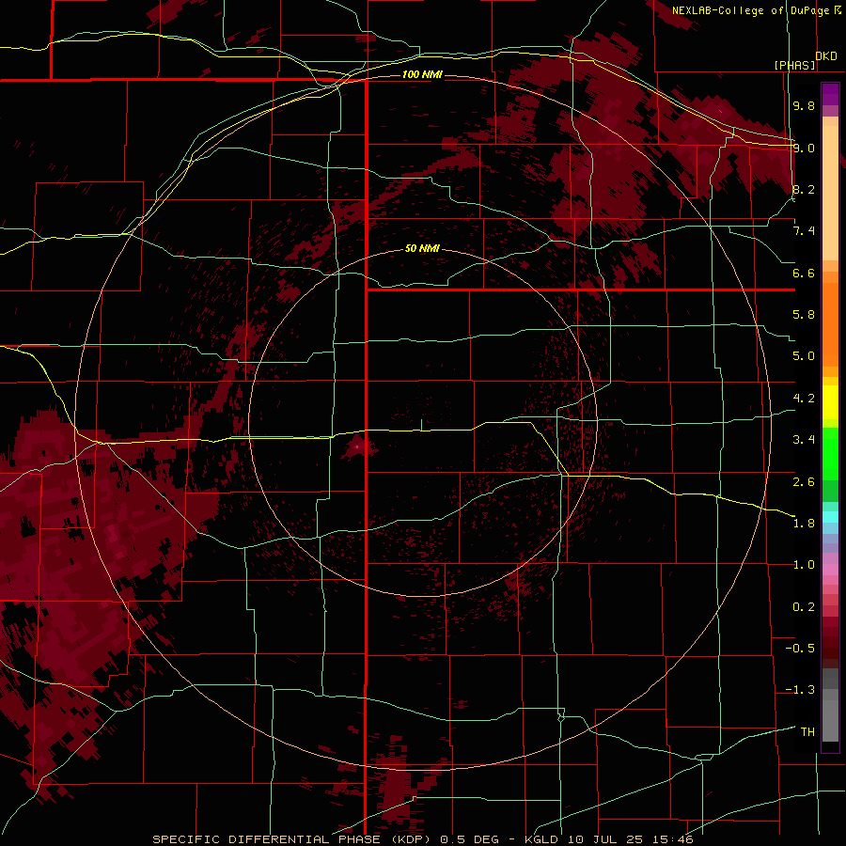Click the 6.6 value on the color scale

pos(804,273)
